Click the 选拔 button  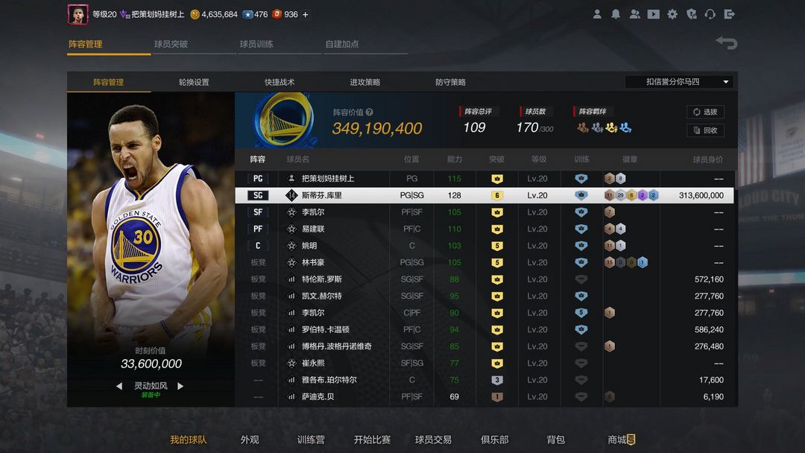[705, 112]
